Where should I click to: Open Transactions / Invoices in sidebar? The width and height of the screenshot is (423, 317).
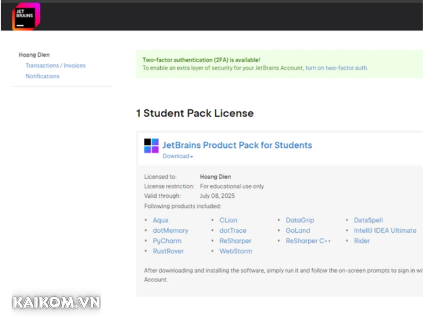pos(55,66)
